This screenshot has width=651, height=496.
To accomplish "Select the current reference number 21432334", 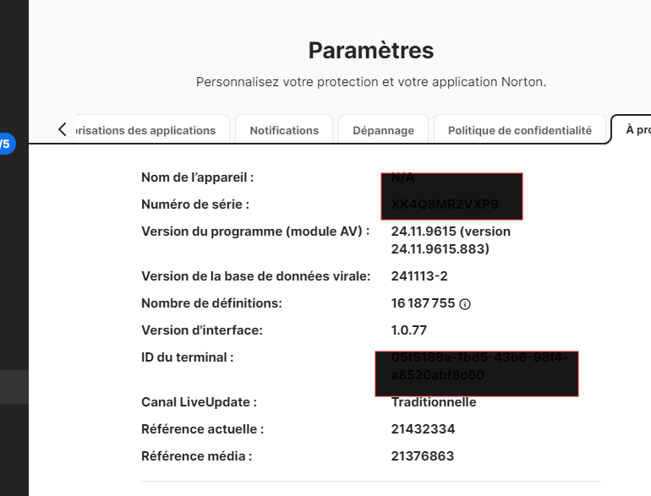I will (423, 429).
